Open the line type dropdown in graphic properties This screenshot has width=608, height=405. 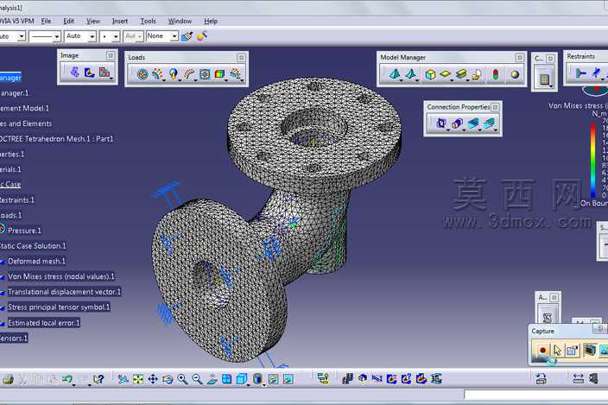click(x=57, y=36)
